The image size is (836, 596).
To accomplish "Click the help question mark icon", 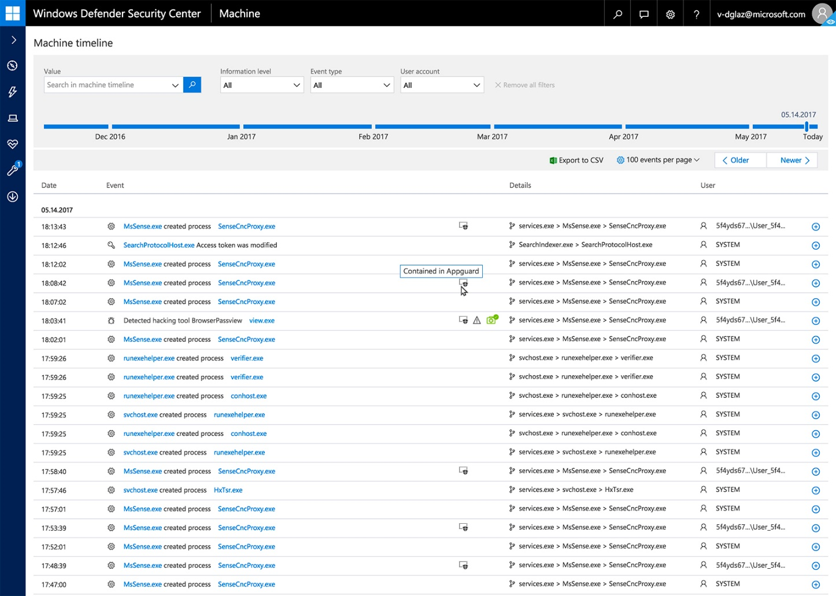I will click(x=696, y=14).
